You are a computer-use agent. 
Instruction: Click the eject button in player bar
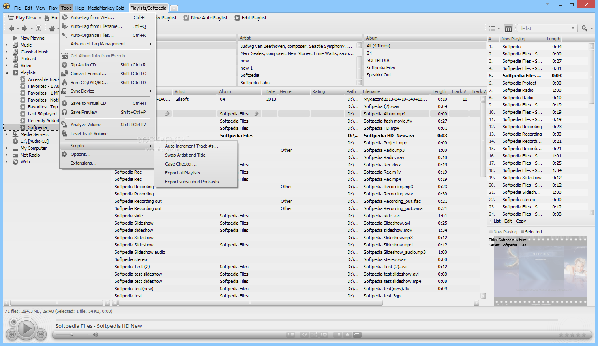pyautogui.click(x=347, y=335)
